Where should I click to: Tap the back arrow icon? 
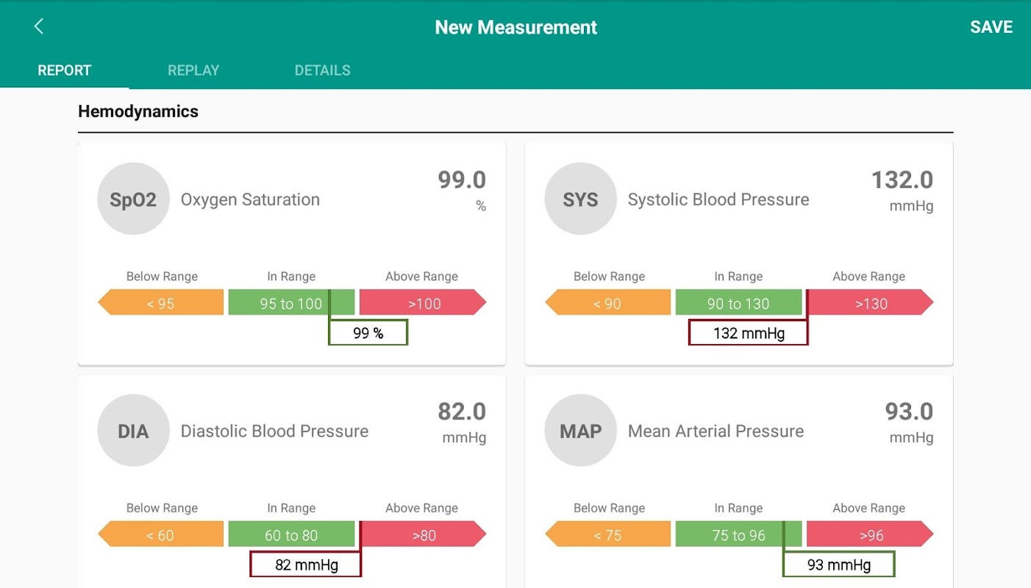click(39, 27)
